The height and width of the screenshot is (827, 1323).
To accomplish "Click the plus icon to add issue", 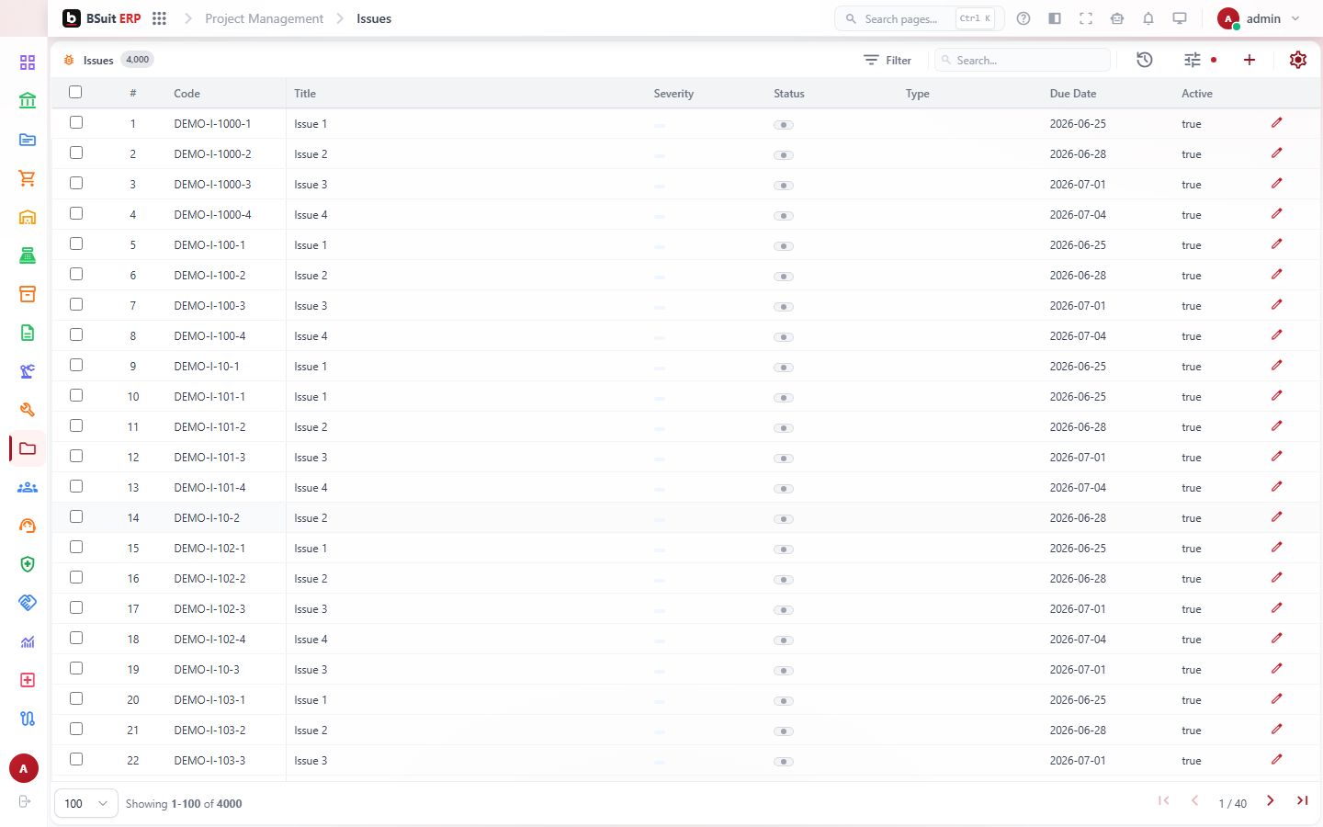I will click(1249, 60).
